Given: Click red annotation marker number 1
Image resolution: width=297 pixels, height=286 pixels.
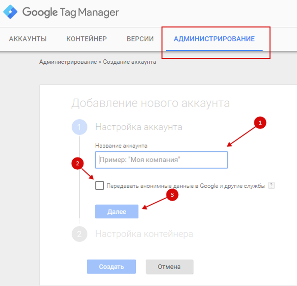Looking at the screenshot, I should pyautogui.click(x=260, y=123).
